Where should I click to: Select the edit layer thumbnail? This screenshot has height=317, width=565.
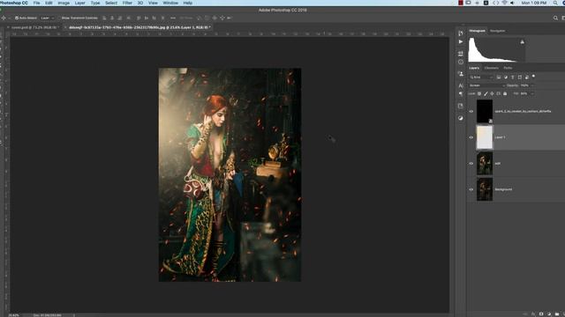pyautogui.click(x=485, y=163)
